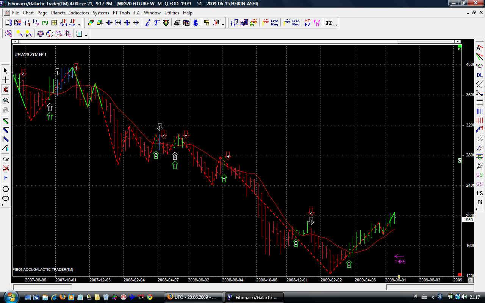Select the crosshair cursor tool

point(6,80)
